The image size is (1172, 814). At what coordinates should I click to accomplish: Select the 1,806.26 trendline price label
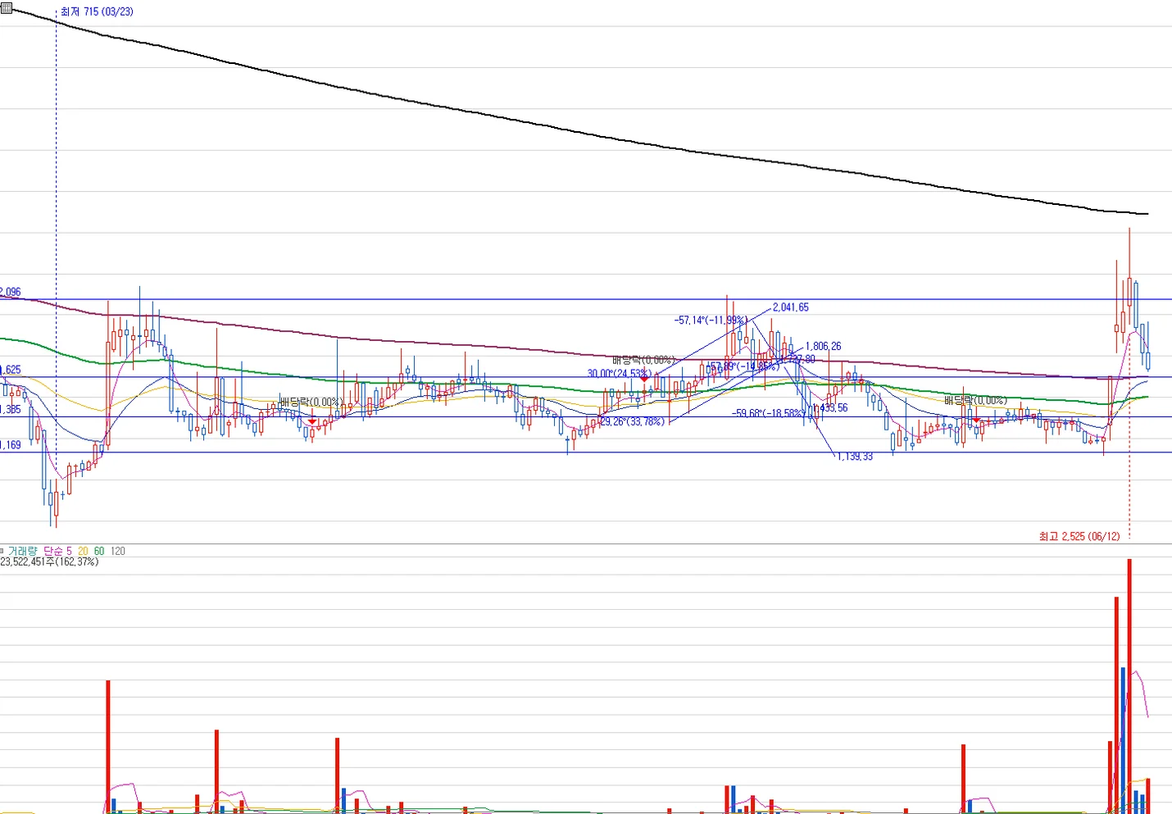(823, 347)
